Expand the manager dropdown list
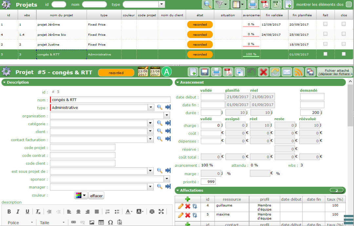 150,187
